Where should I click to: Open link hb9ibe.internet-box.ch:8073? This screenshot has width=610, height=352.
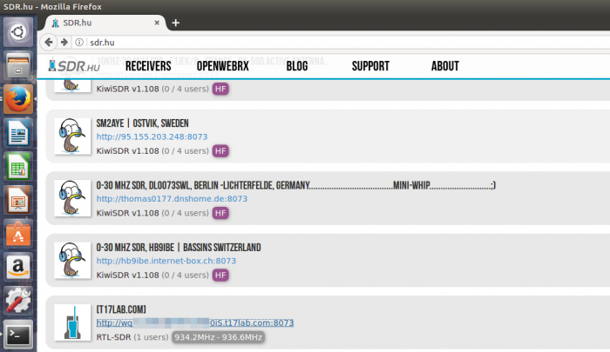[166, 261]
